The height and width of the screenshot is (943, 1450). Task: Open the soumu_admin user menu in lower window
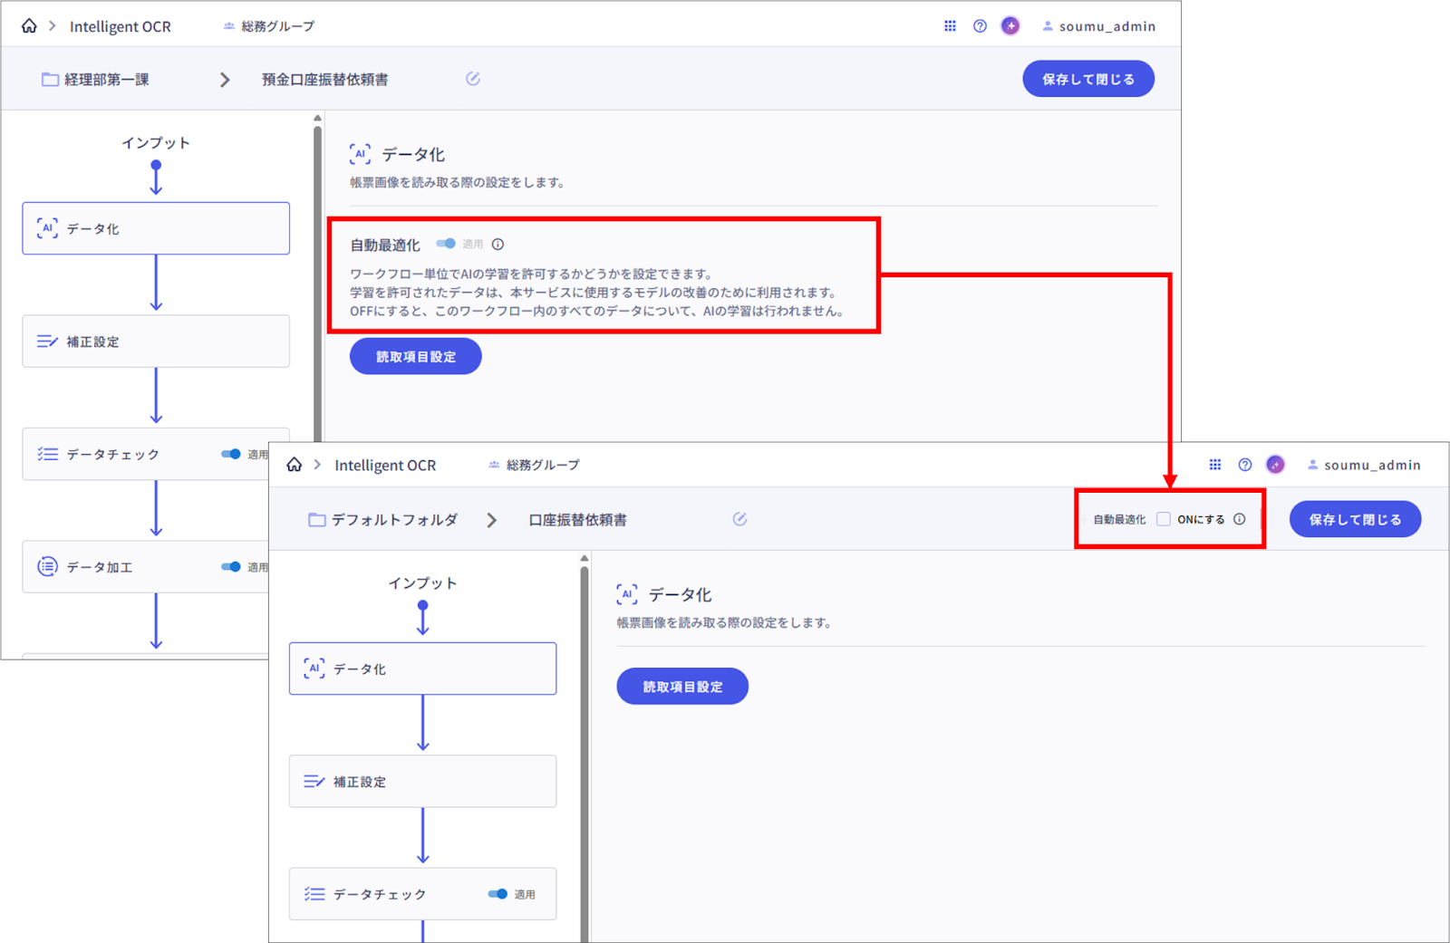(1364, 465)
